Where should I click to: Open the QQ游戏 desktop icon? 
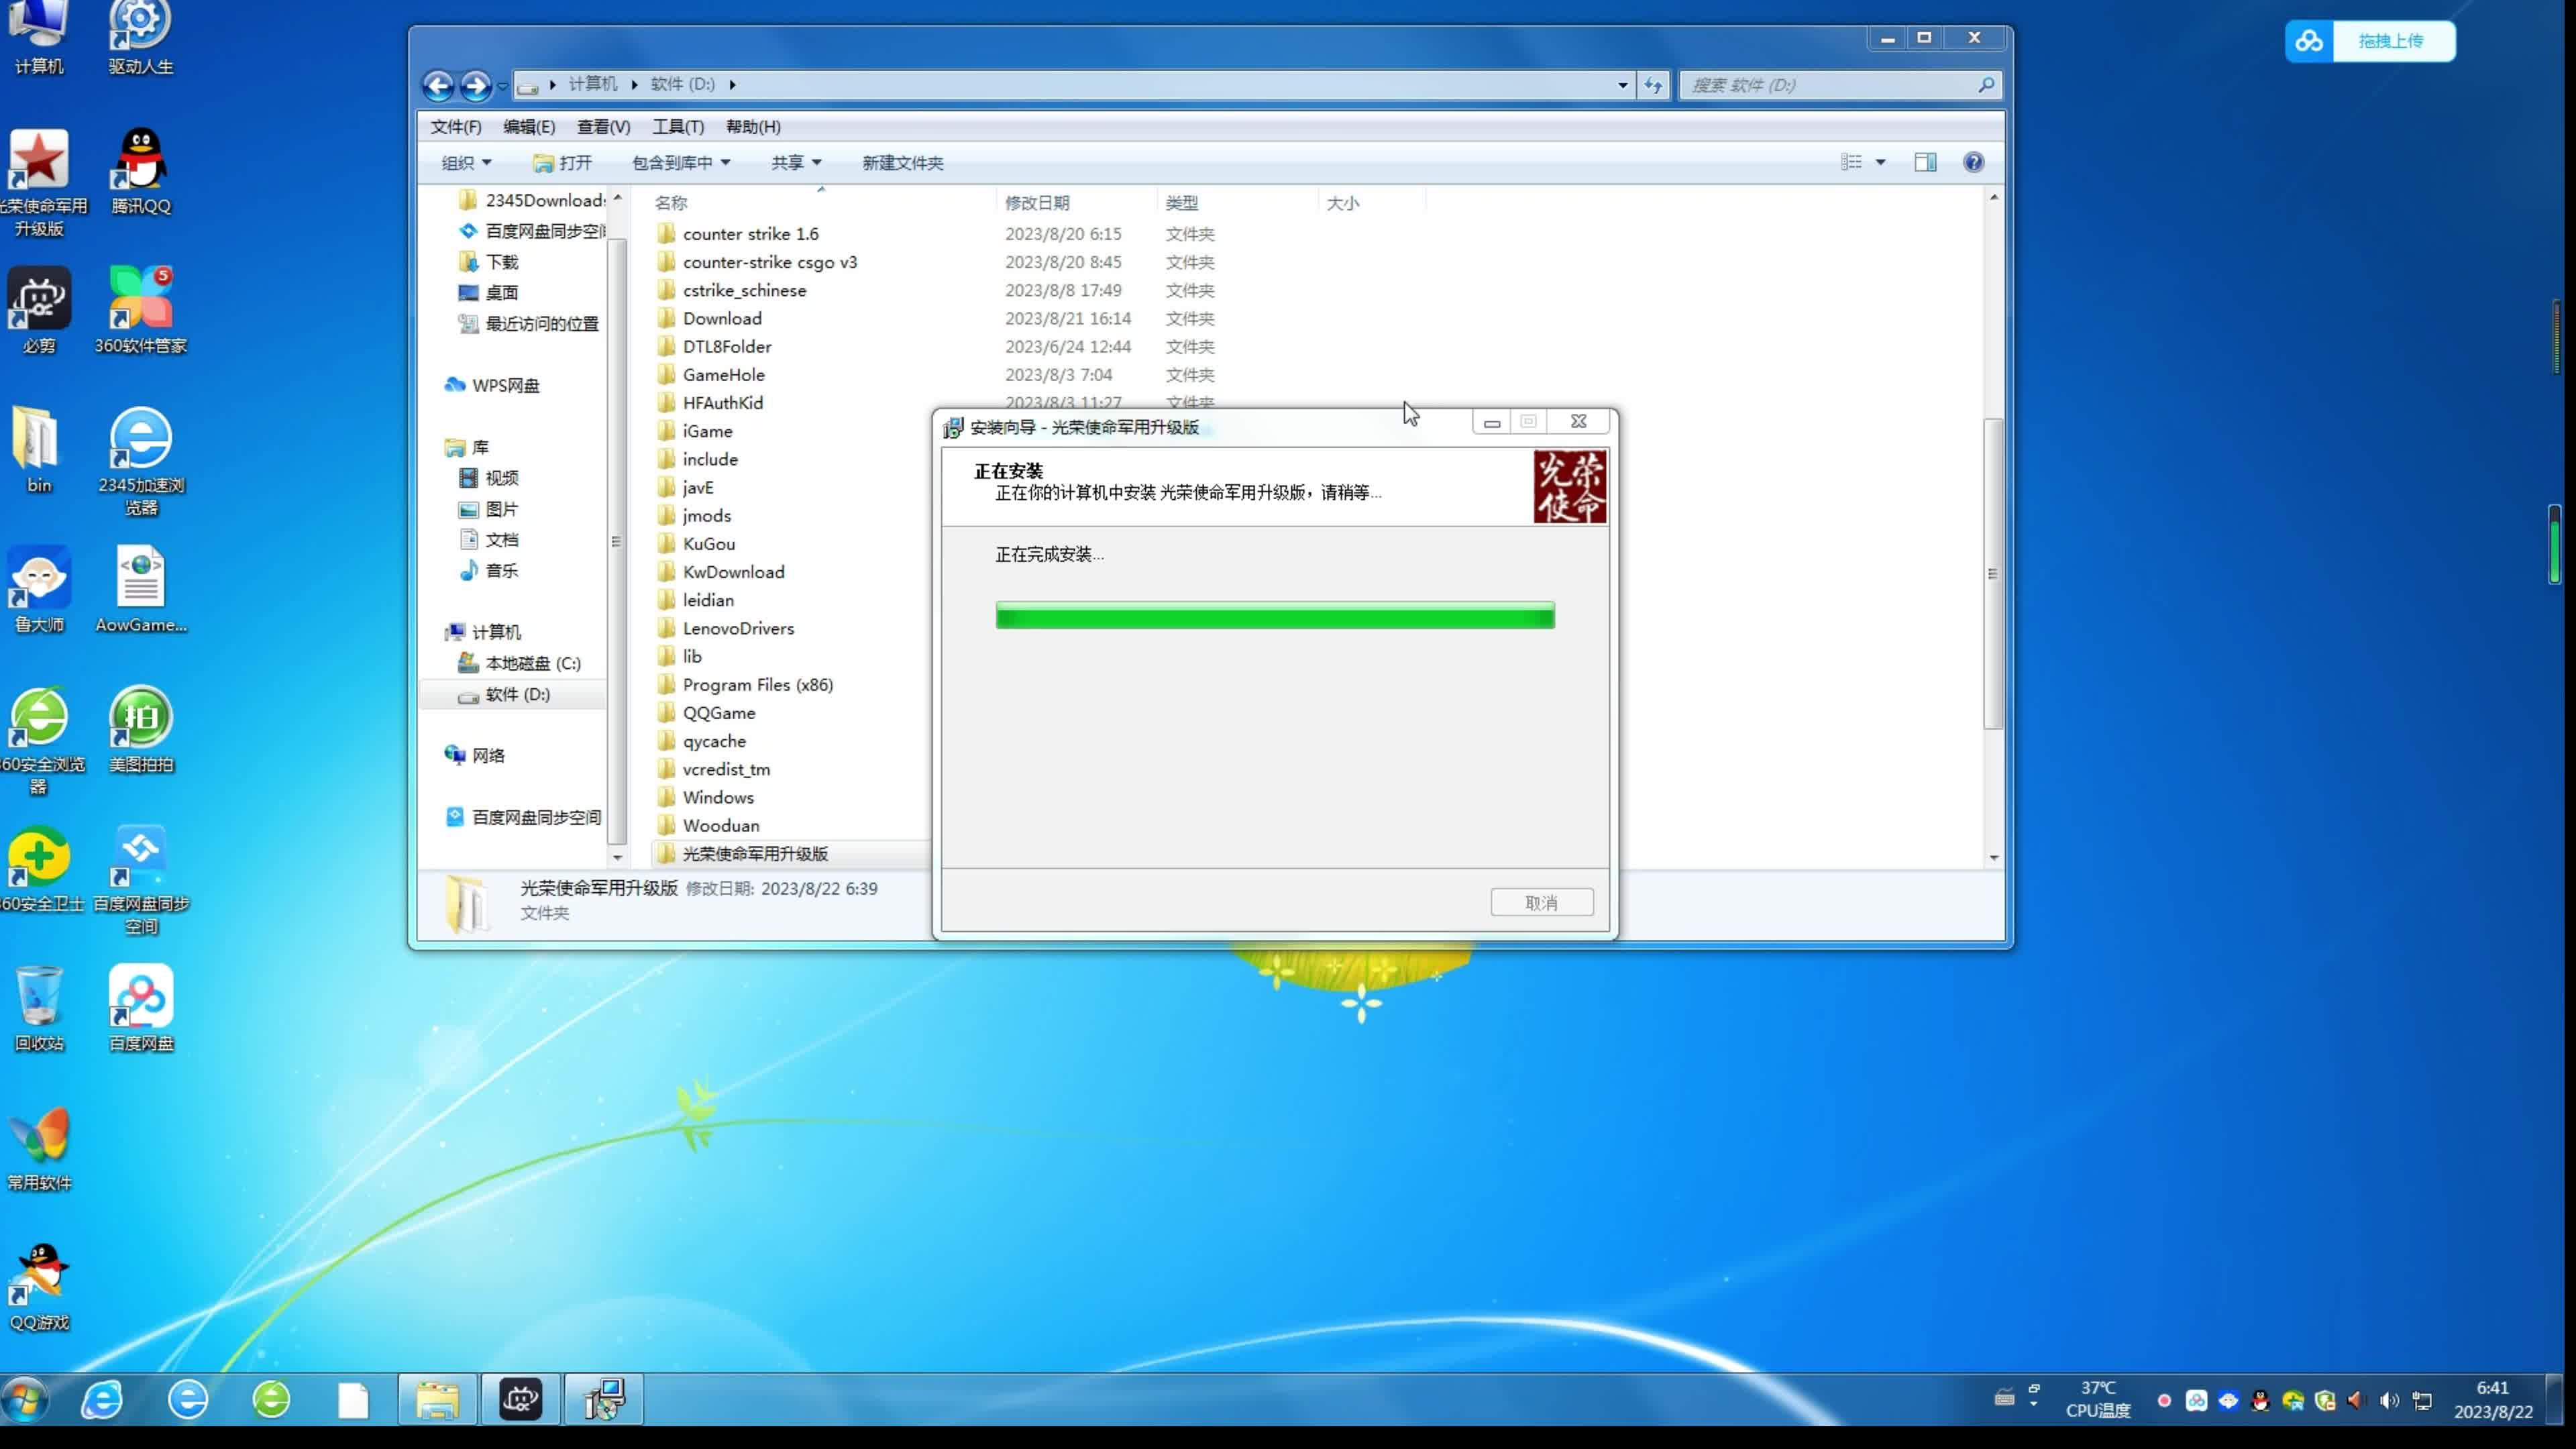tap(39, 1287)
